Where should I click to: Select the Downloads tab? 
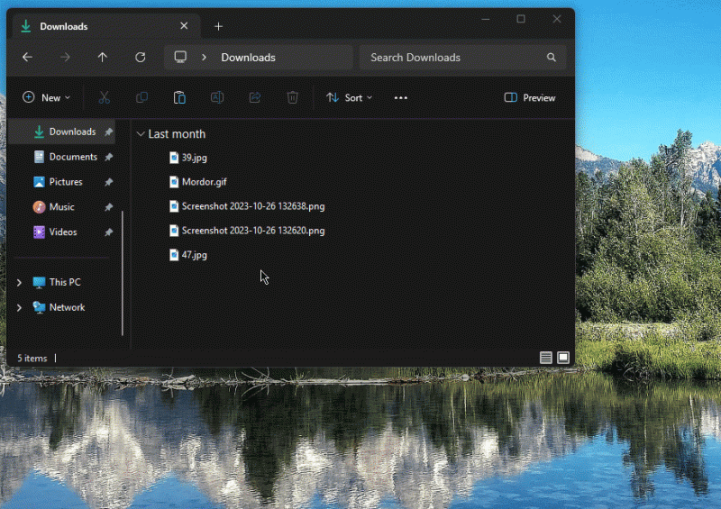click(106, 26)
